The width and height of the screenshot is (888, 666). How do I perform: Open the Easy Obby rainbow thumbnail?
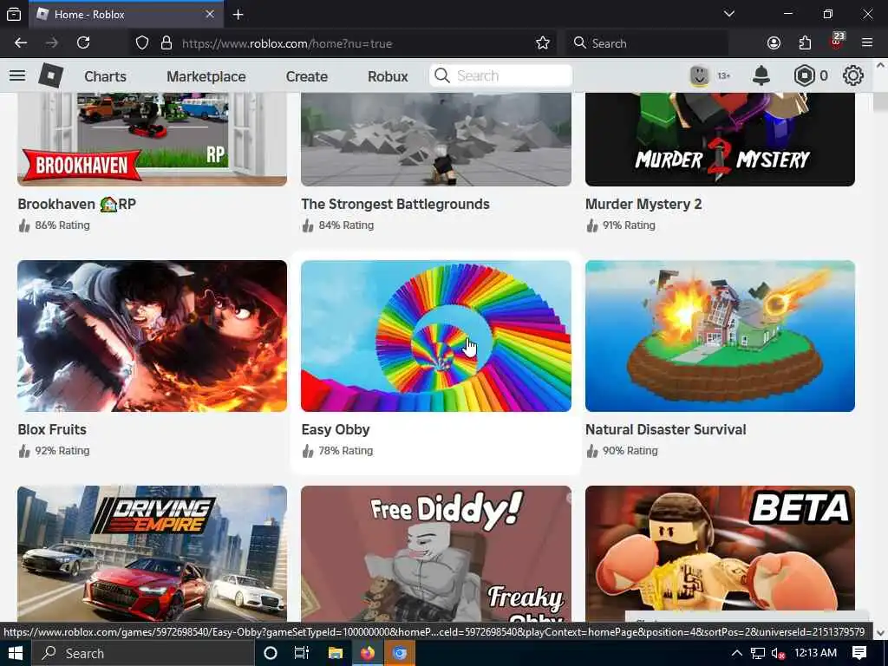click(436, 336)
